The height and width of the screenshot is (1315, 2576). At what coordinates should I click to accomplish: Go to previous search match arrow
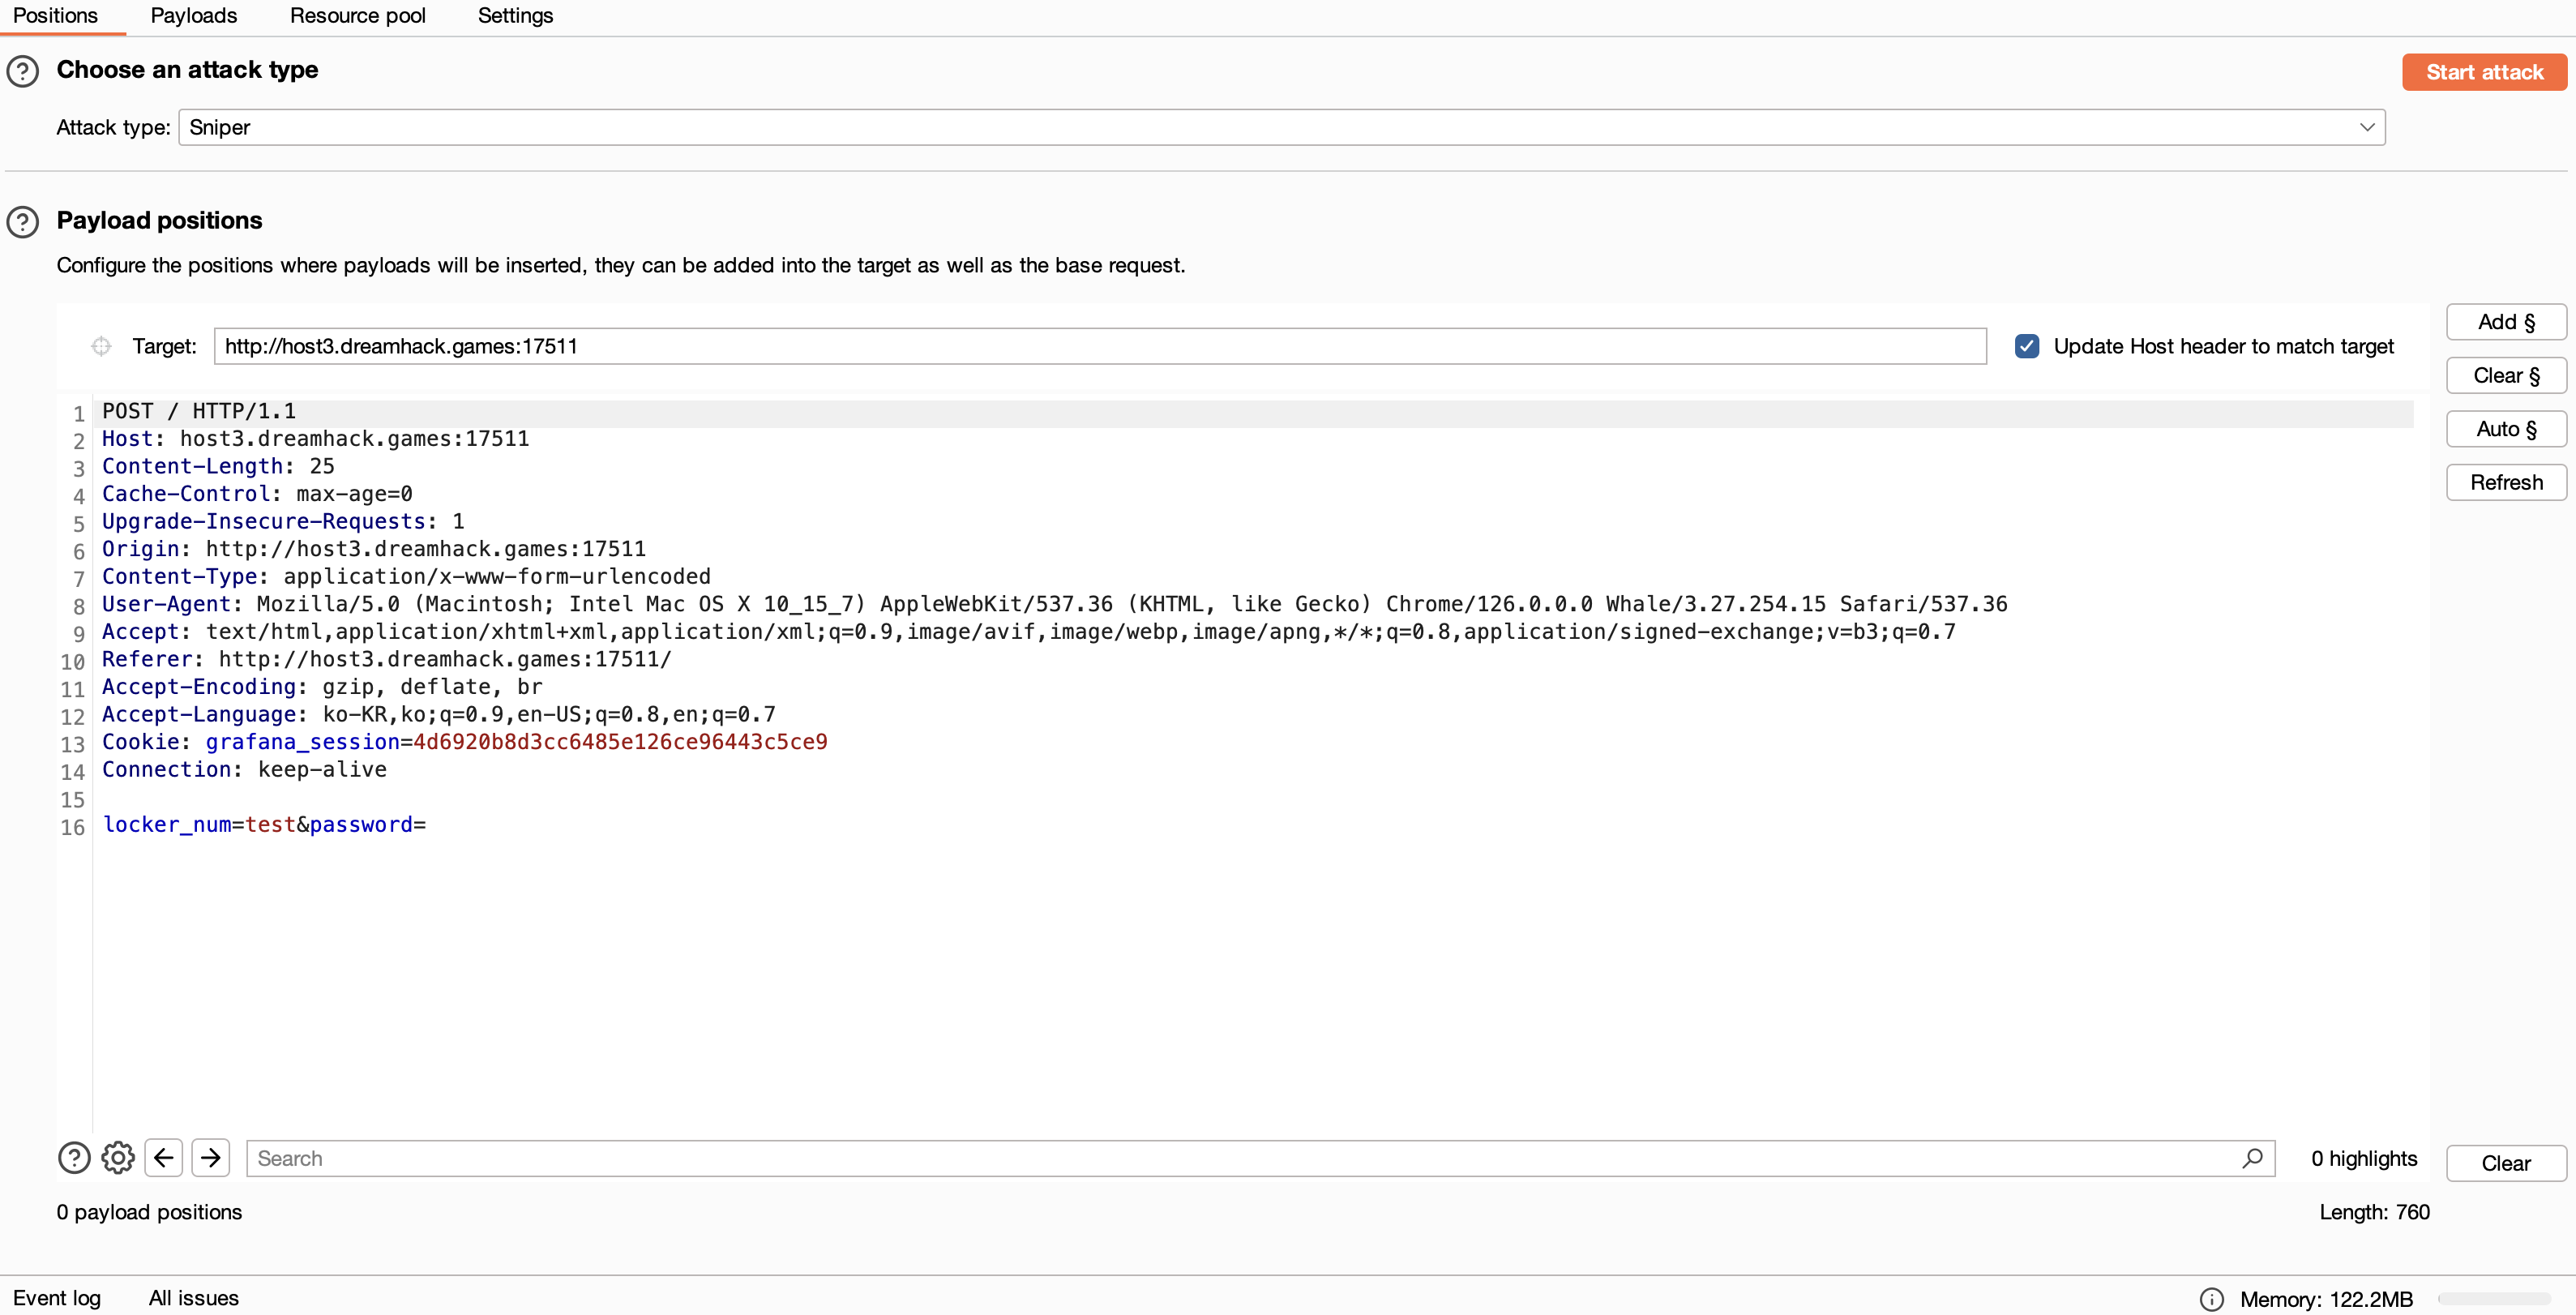(164, 1158)
